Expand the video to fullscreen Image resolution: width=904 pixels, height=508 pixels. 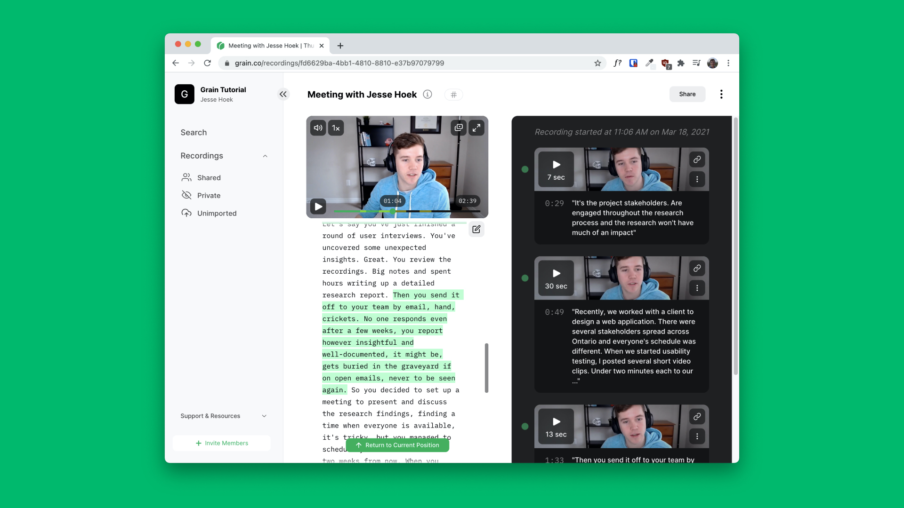click(476, 127)
